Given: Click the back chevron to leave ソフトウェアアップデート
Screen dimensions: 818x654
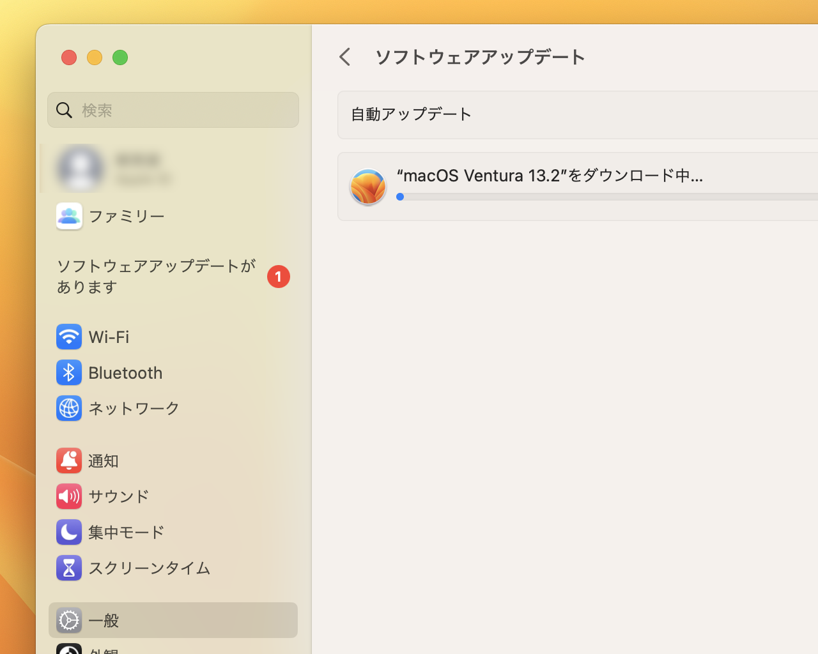Looking at the screenshot, I should click(x=345, y=57).
